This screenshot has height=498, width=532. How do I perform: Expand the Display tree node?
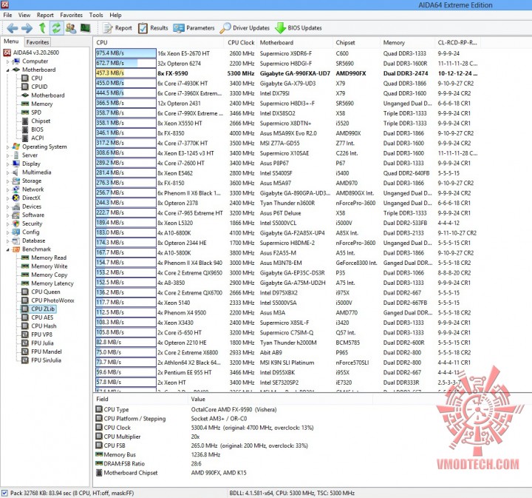8,164
